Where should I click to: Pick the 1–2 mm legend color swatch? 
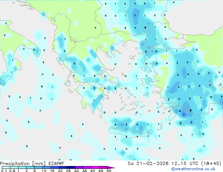22,167
